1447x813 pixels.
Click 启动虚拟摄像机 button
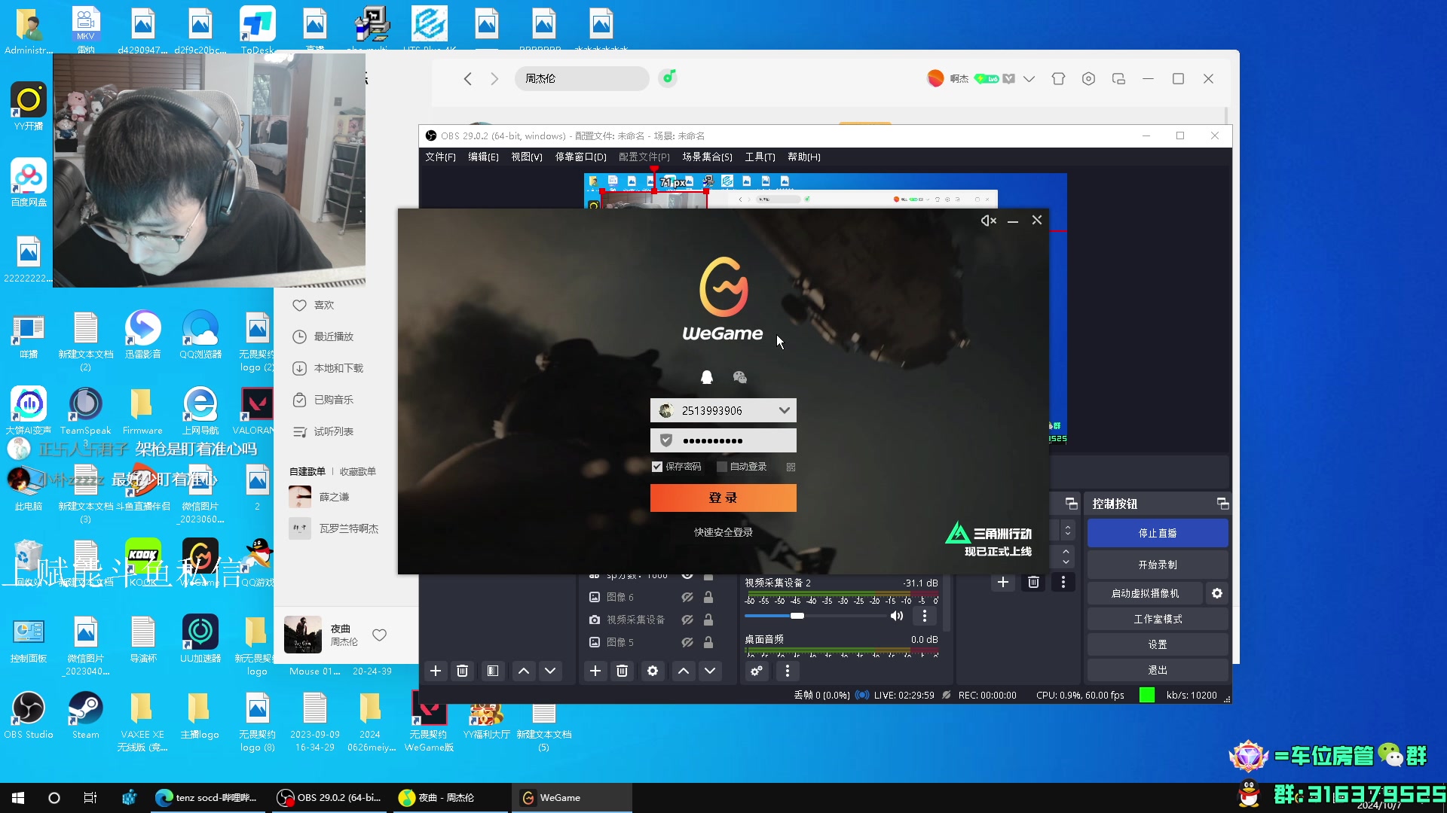coord(1144,593)
